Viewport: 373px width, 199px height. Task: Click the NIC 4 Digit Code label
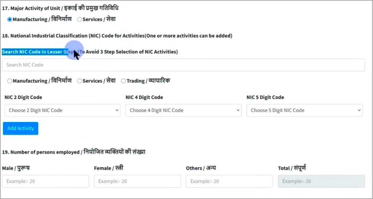point(144,97)
